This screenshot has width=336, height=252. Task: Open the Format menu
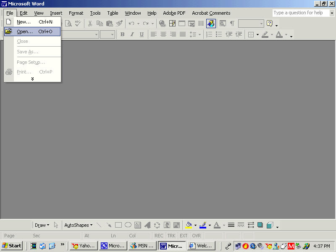coord(76,13)
